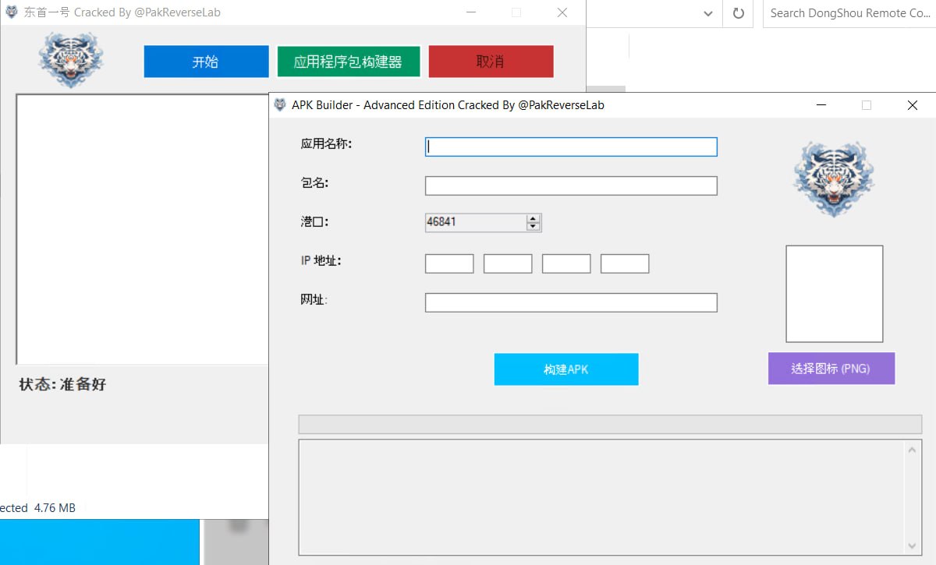Click the 港口: label
Viewport: 936px width, 565px height.
(314, 222)
